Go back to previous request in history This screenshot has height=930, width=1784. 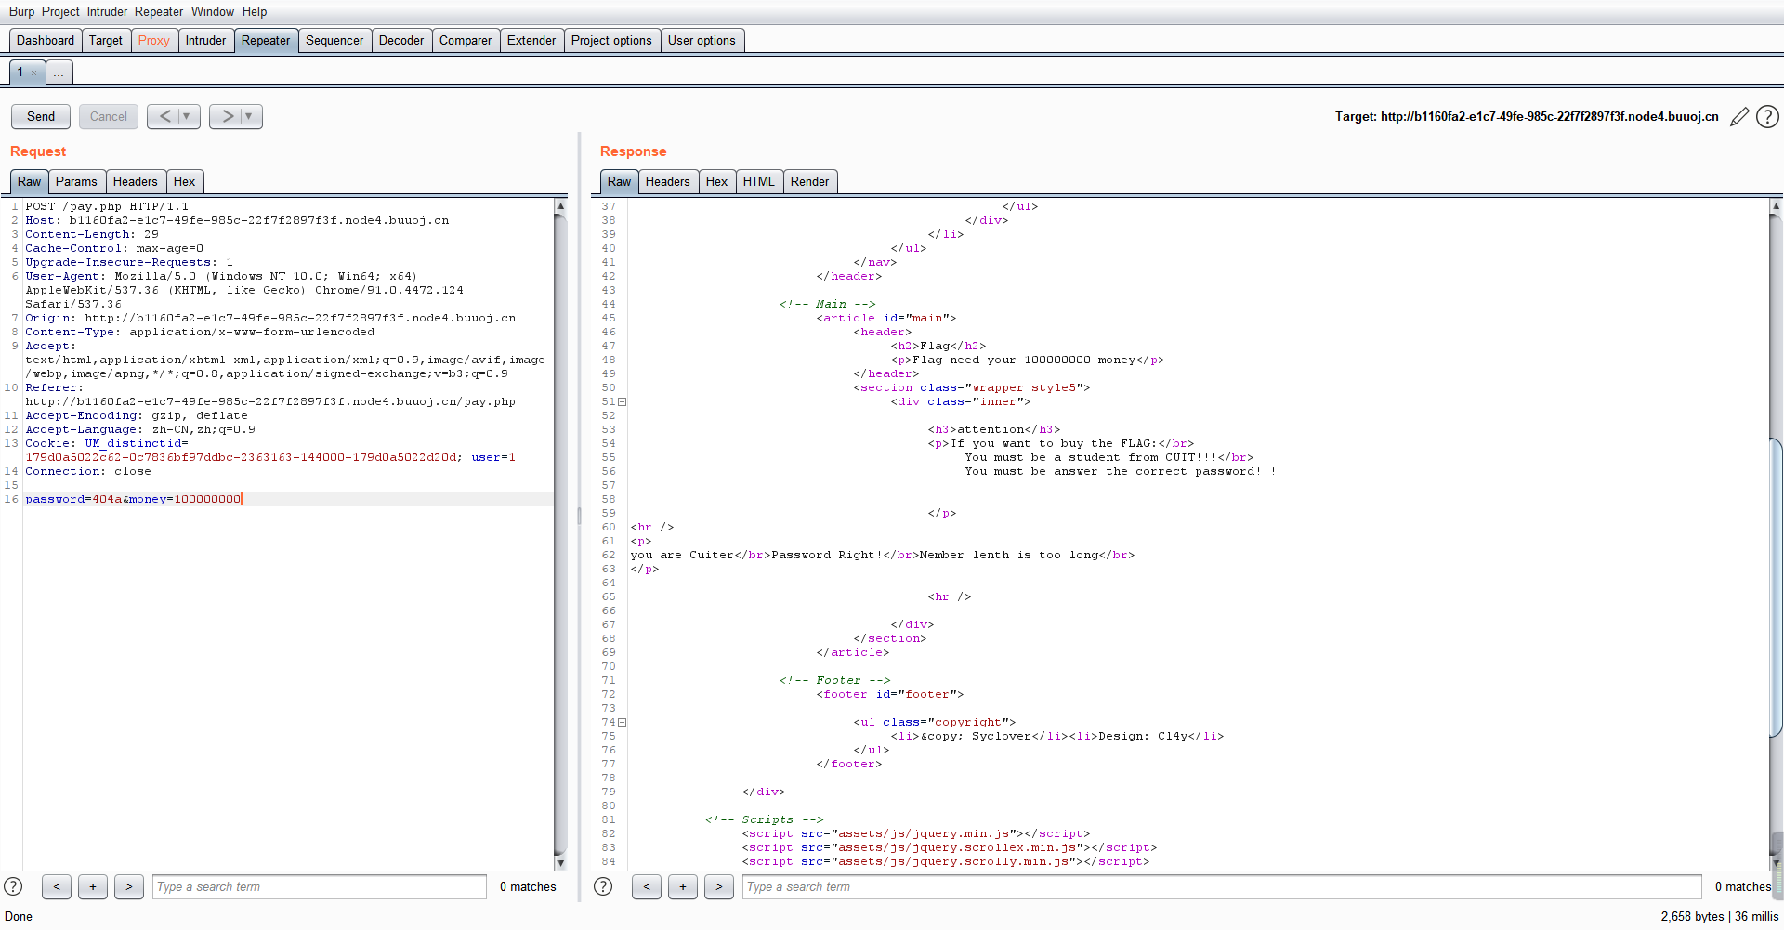click(x=164, y=116)
